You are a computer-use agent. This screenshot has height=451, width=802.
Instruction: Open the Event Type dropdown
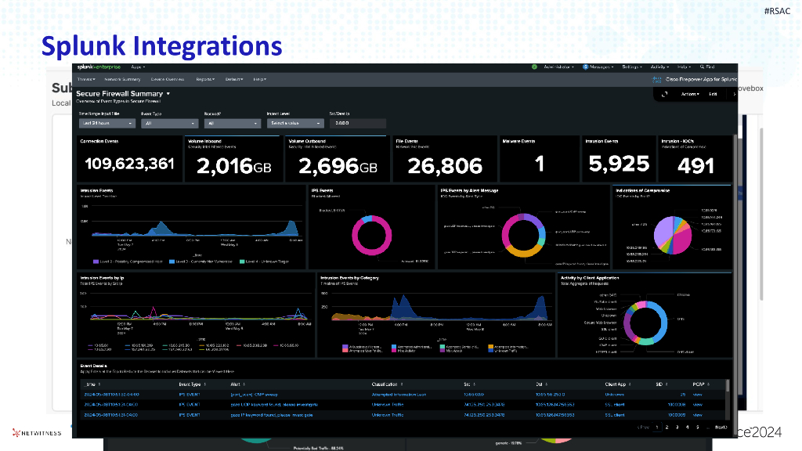pyautogui.click(x=169, y=123)
